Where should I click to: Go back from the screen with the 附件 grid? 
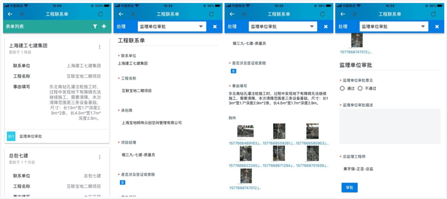click(x=232, y=14)
